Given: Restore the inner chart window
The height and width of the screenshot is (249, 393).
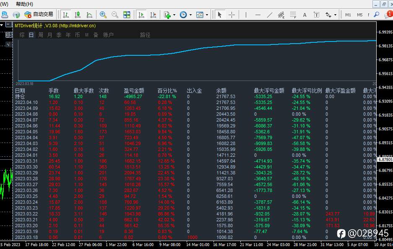Looking at the screenshot, I should point(384,4).
